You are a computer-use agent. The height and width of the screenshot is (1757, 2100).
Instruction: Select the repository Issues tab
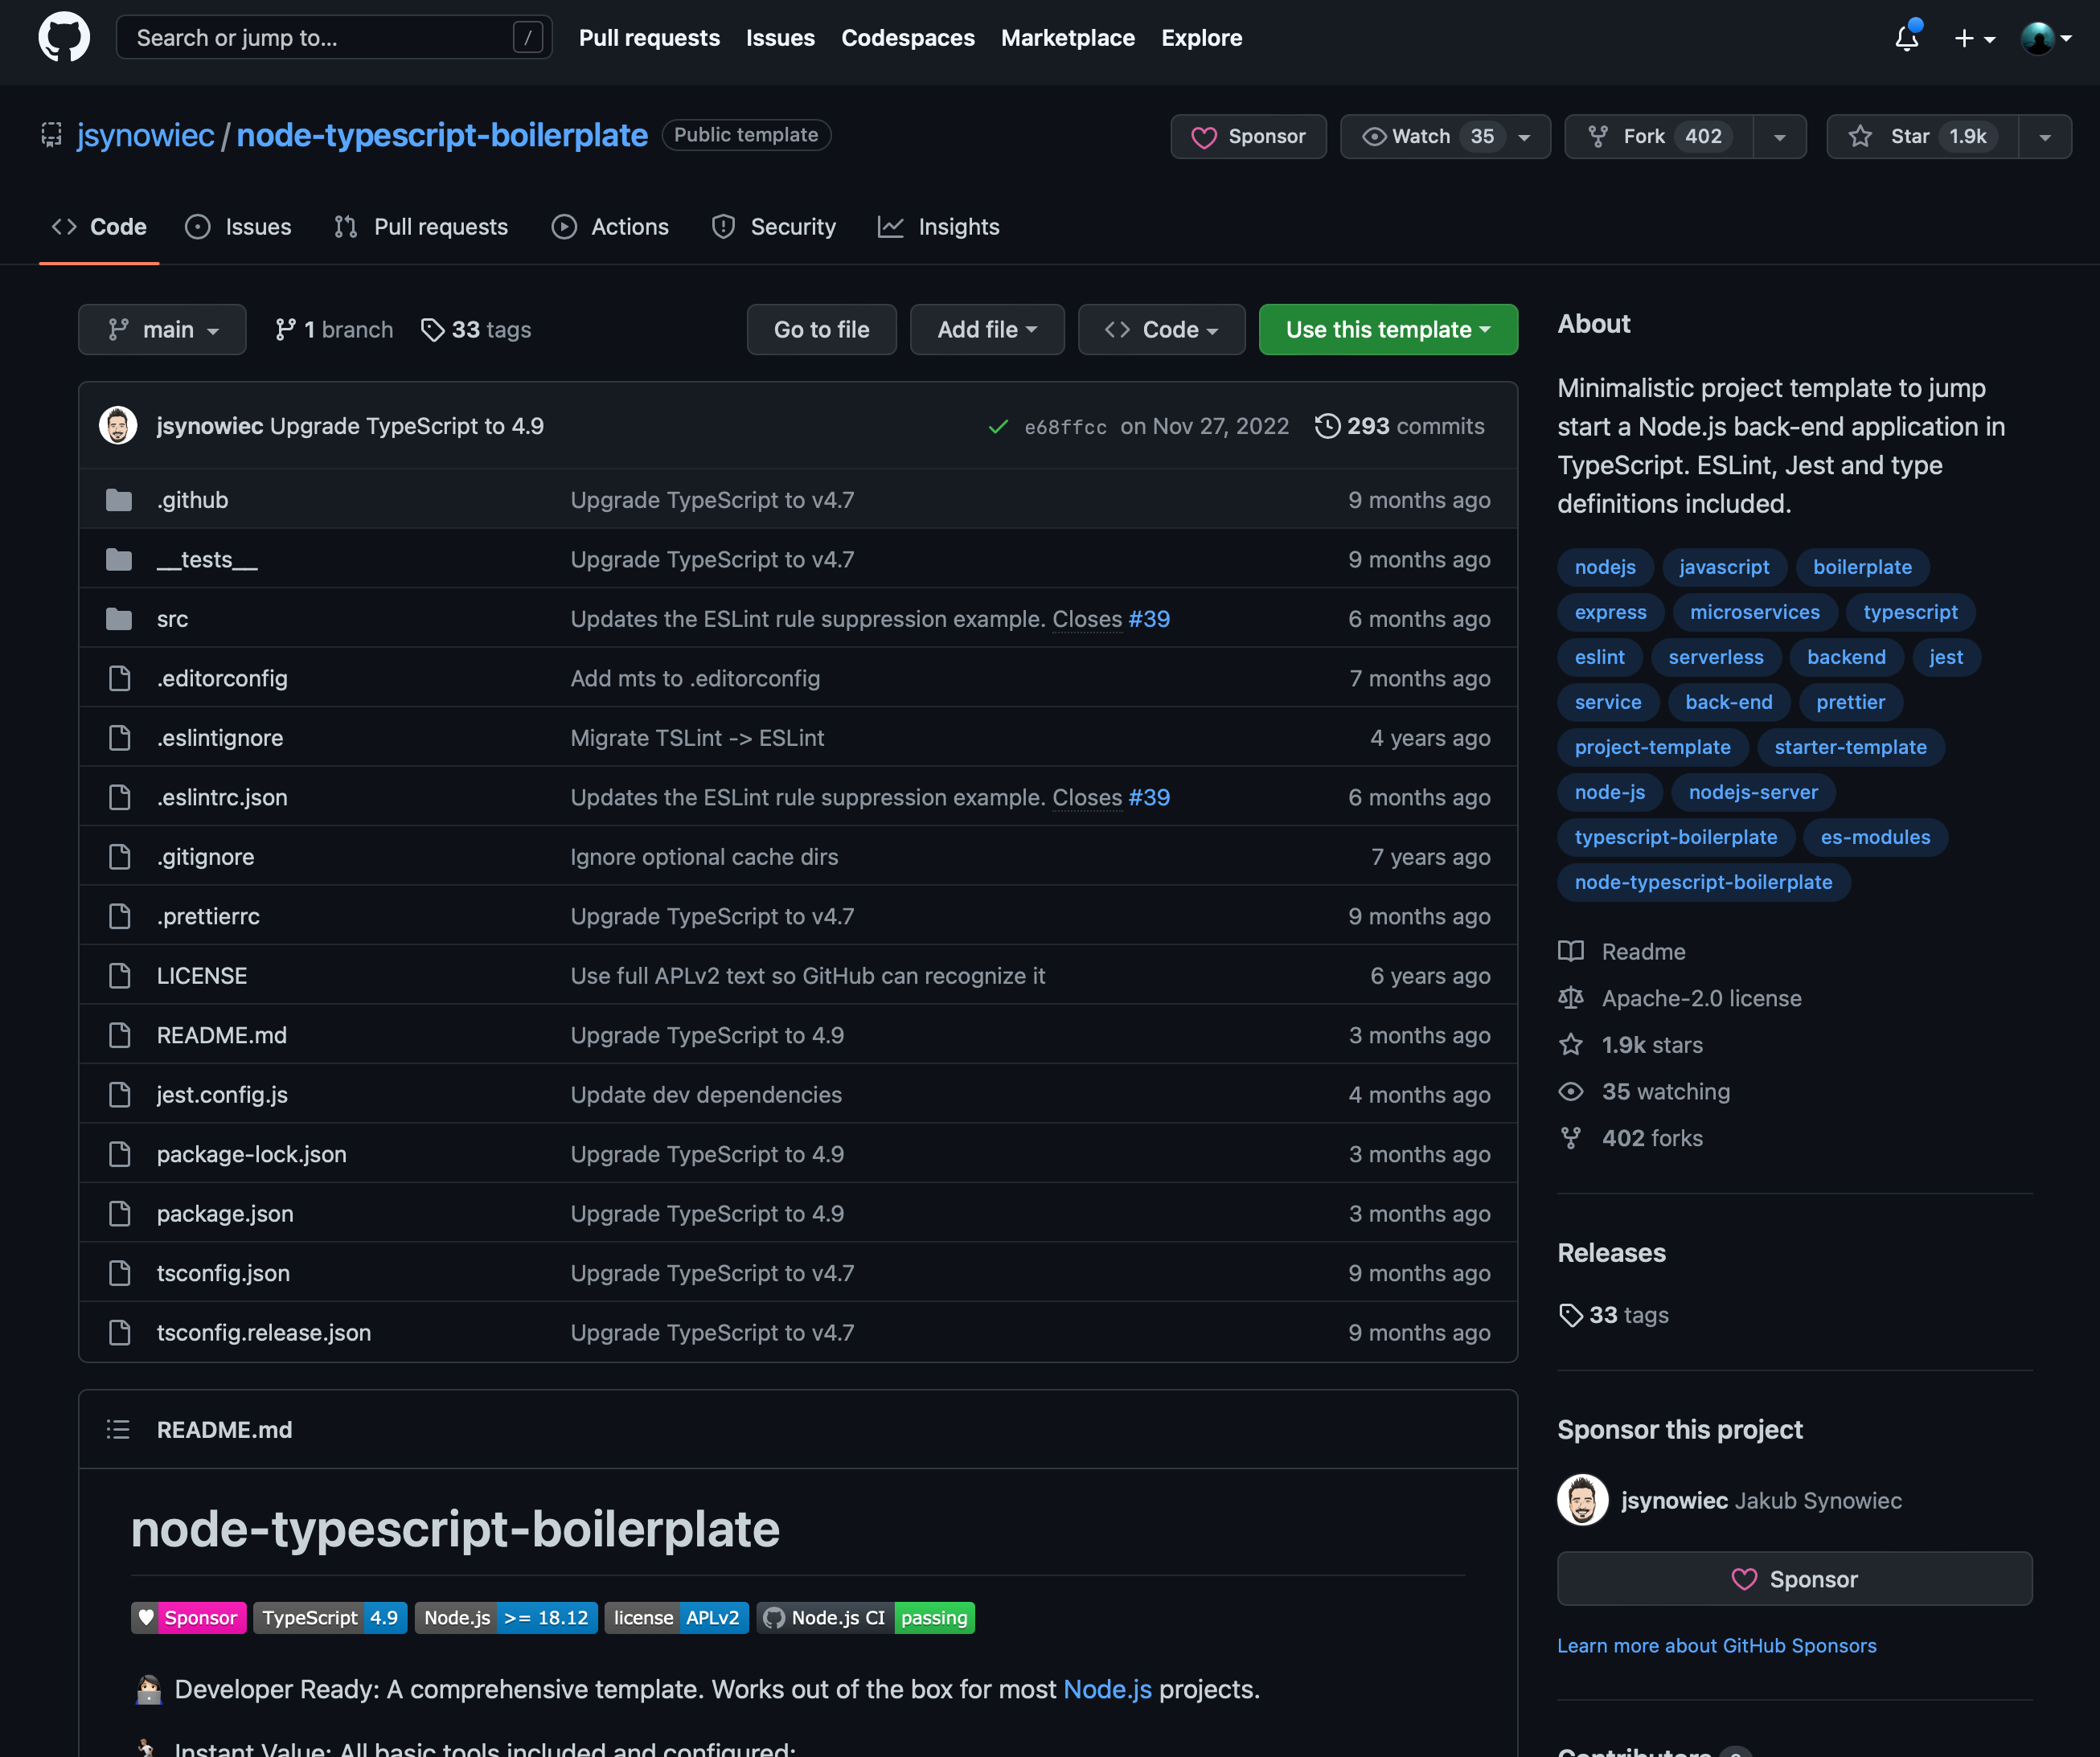click(238, 227)
